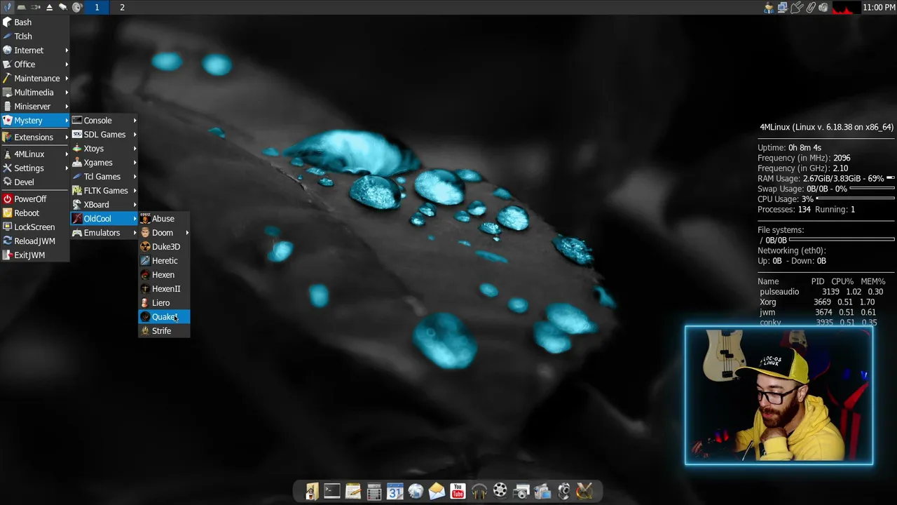The width and height of the screenshot is (897, 505).
Task: Expand the Emulators submenu
Action: [x=104, y=233]
